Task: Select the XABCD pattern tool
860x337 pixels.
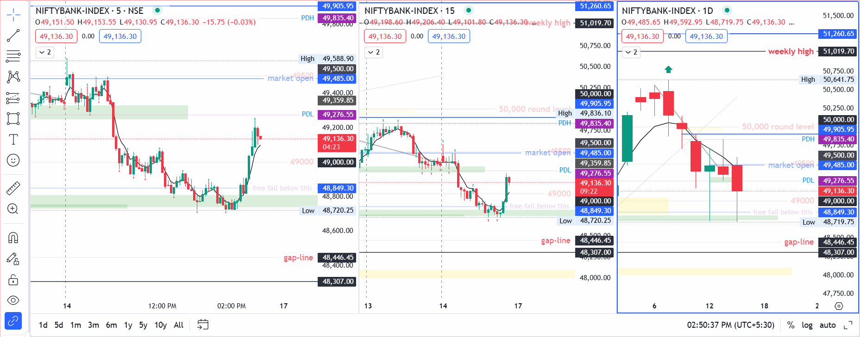Action: [13, 77]
